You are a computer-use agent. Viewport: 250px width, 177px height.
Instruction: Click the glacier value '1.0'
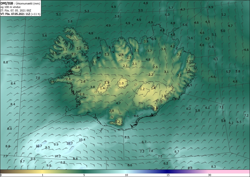[x=121, y=83]
